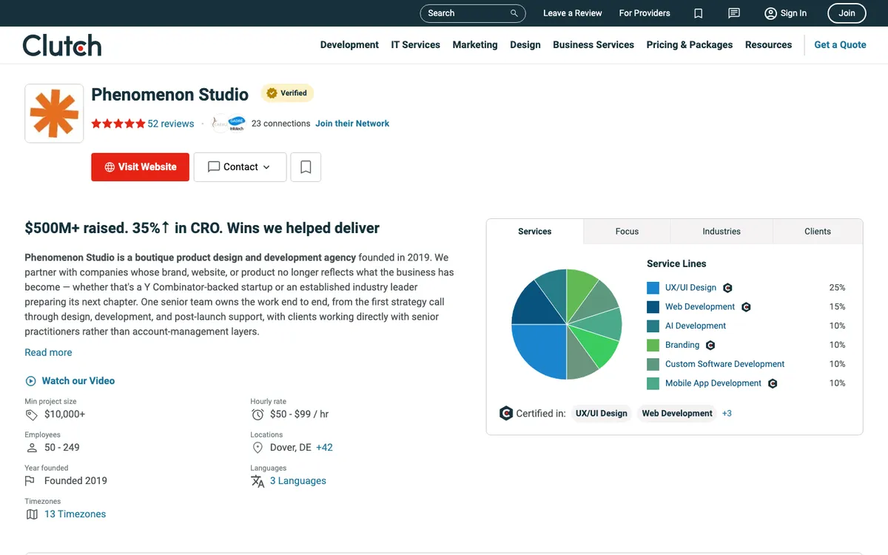Viewport: 888px width, 555px height.
Task: Click the employees person icon
Action: (x=32, y=448)
